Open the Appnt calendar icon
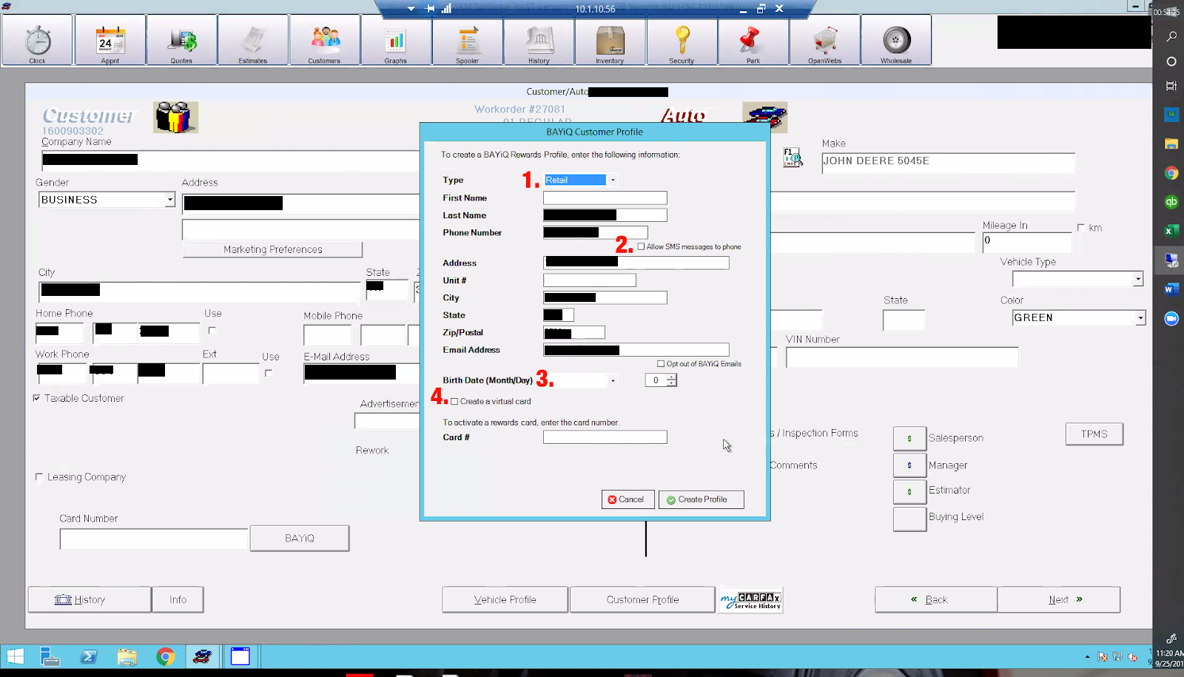1184x677 pixels. point(110,41)
